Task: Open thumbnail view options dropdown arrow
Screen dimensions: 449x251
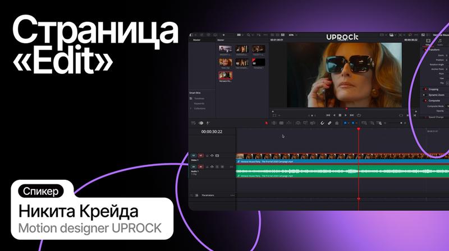Action: (x=243, y=35)
